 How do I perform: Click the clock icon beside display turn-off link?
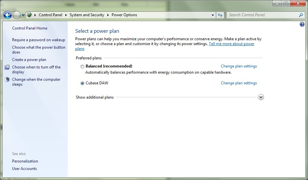[7, 67]
